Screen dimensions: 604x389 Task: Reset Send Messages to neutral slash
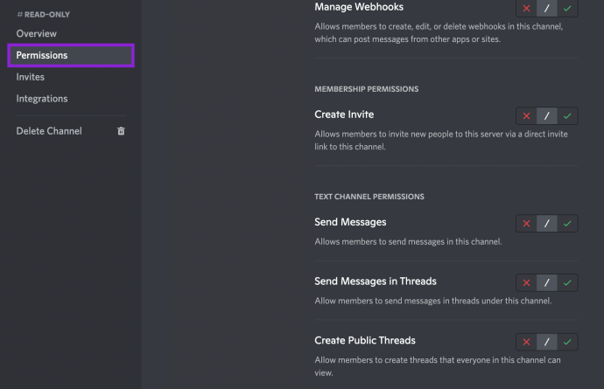coord(546,224)
